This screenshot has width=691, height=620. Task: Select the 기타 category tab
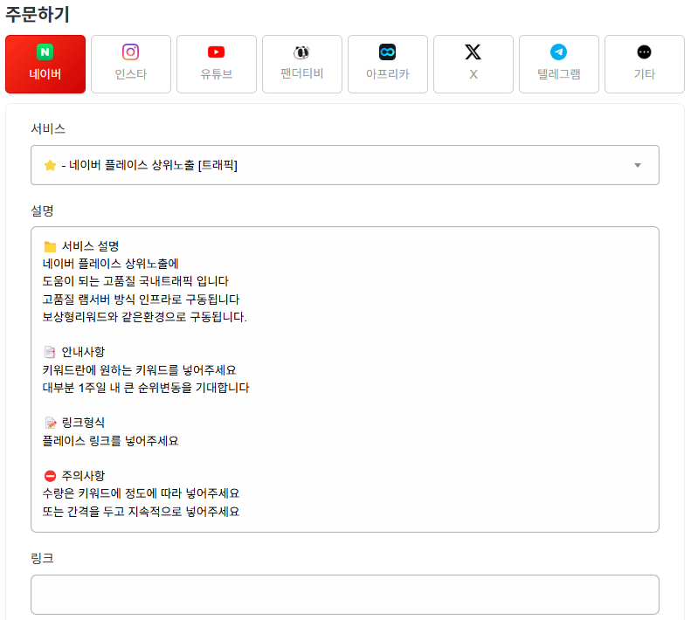pyautogui.click(x=645, y=65)
